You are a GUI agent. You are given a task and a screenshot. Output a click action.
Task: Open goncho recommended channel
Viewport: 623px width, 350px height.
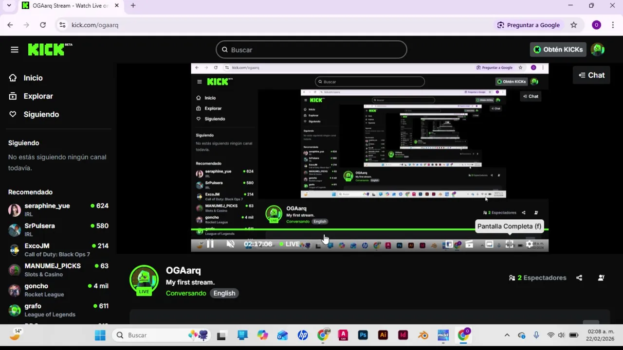tap(58, 290)
